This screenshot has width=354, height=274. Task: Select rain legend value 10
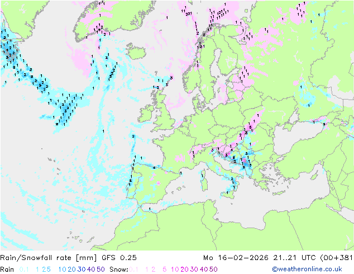point(62,270)
